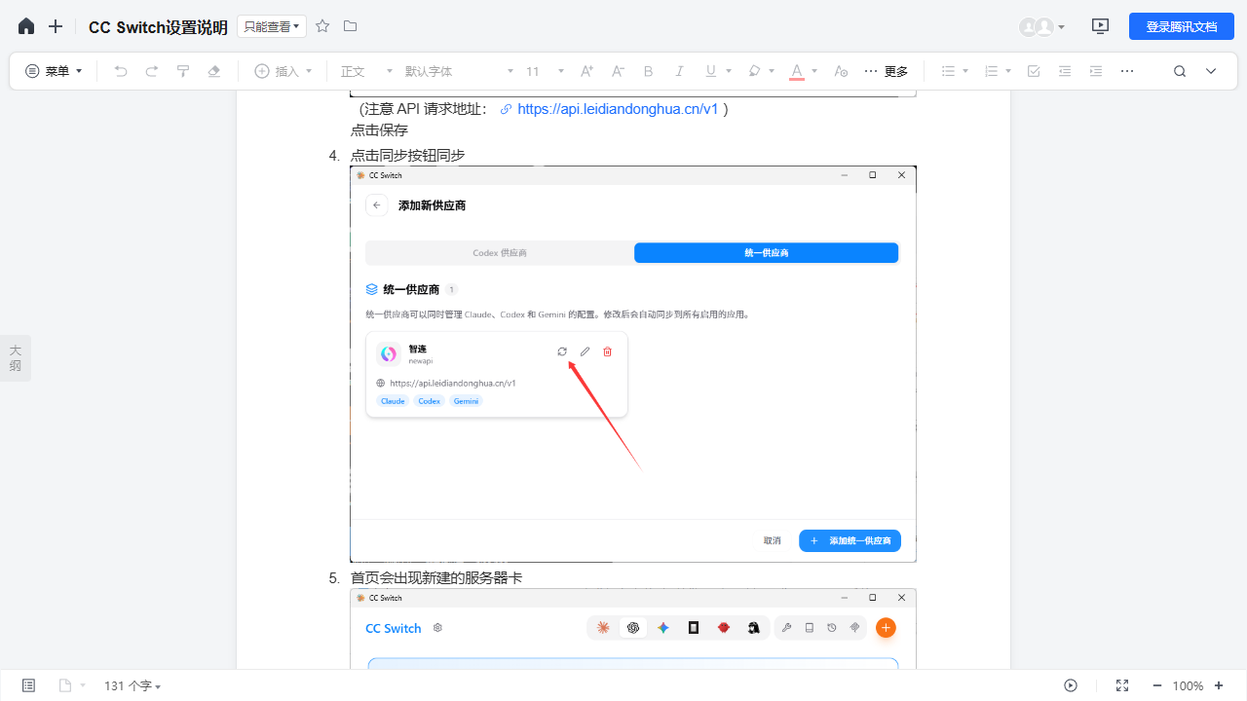Decrease paragraph indent
This screenshot has height=701, width=1247.
1065,71
